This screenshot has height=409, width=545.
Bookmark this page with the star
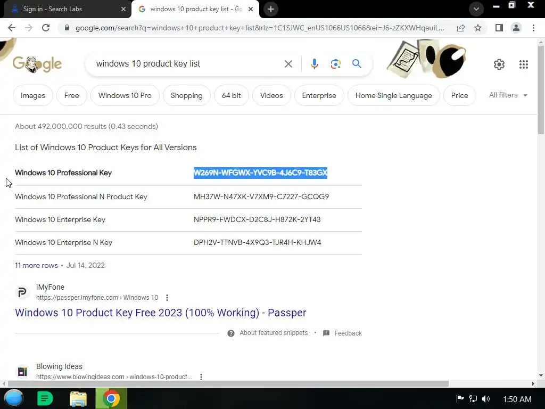(478, 28)
